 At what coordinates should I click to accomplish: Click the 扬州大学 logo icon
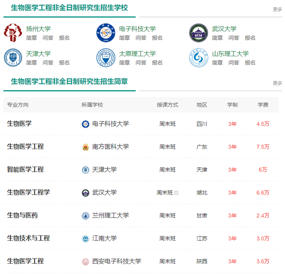click(x=13, y=33)
